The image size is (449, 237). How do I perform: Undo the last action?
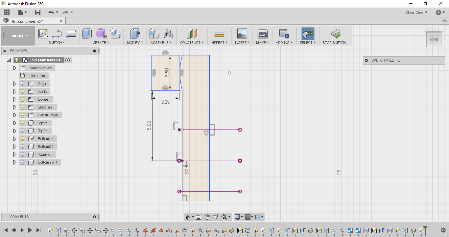(51, 12)
